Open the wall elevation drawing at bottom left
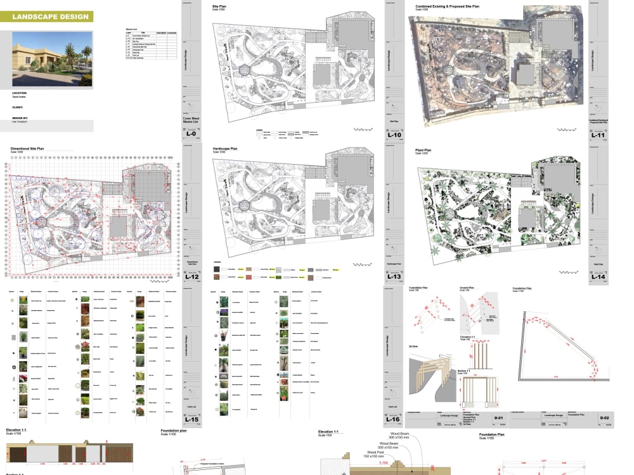634x475 pixels. 70,452
